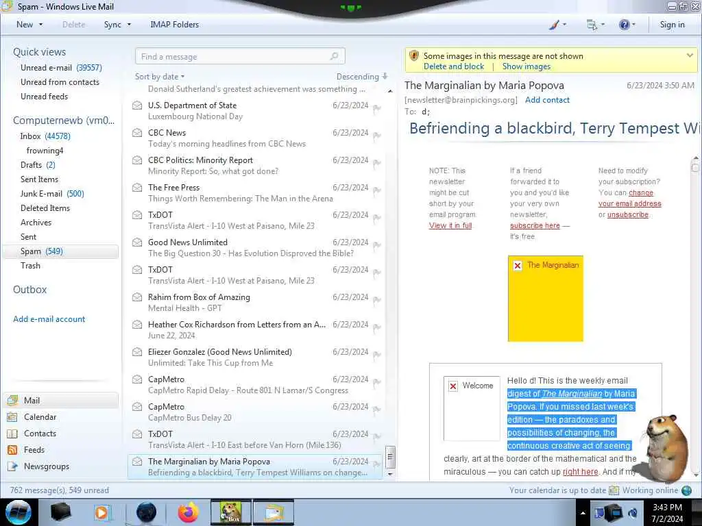Click the hamster Box taskbar button
The height and width of the screenshot is (526, 702).
coord(230,512)
